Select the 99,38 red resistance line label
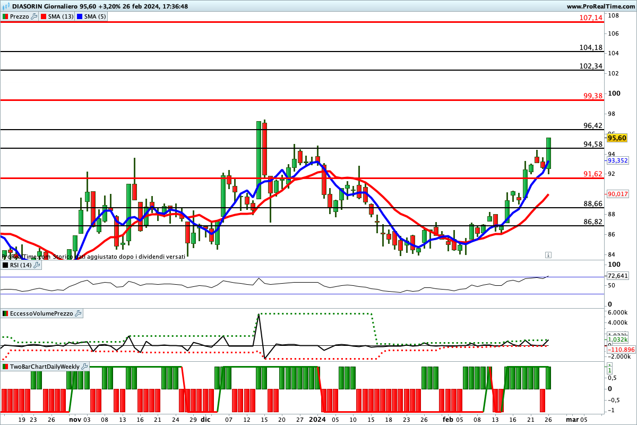Image resolution: width=637 pixels, height=425 pixels. [592, 96]
